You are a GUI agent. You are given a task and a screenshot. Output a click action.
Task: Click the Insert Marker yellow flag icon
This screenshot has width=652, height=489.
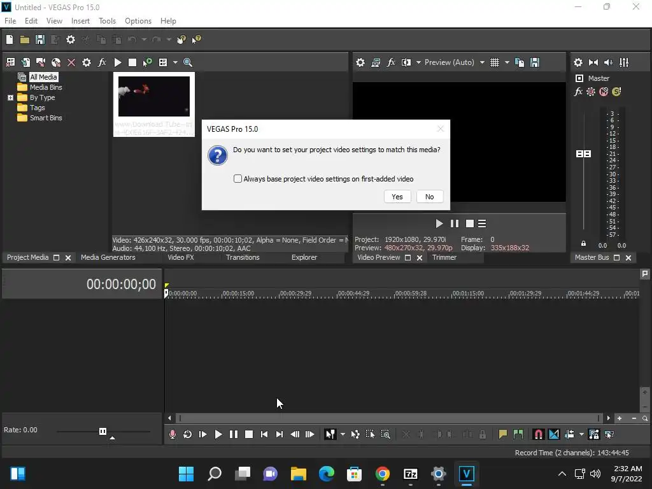coord(503,434)
